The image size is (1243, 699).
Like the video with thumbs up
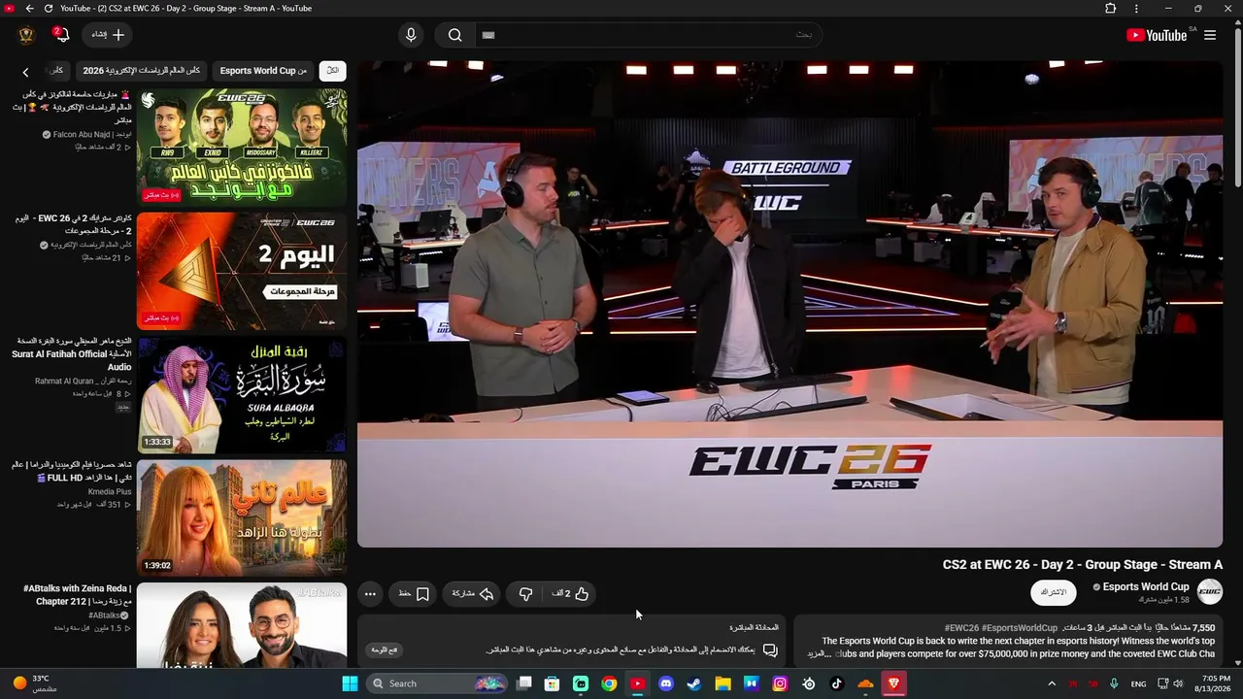tap(571, 593)
